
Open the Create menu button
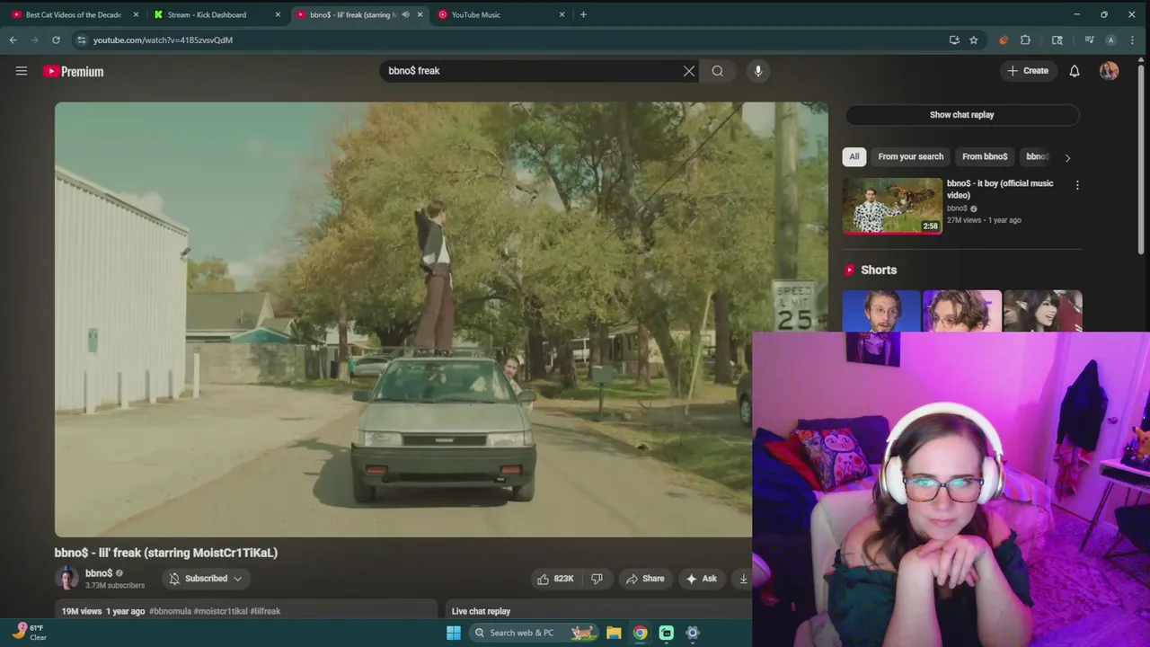point(1028,71)
